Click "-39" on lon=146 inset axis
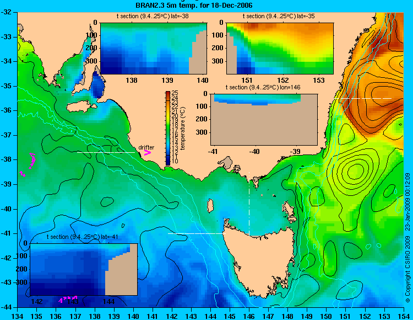The width and height of the screenshot is (413, 320). point(295,151)
